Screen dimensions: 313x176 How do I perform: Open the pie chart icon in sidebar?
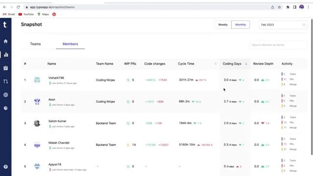point(5,108)
